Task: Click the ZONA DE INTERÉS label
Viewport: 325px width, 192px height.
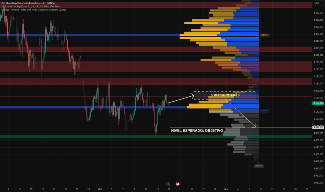Action: click(x=225, y=95)
